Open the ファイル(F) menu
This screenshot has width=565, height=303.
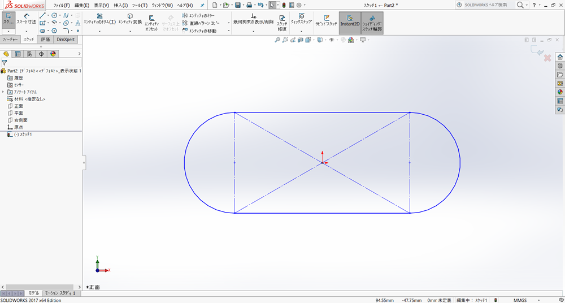(62, 6)
